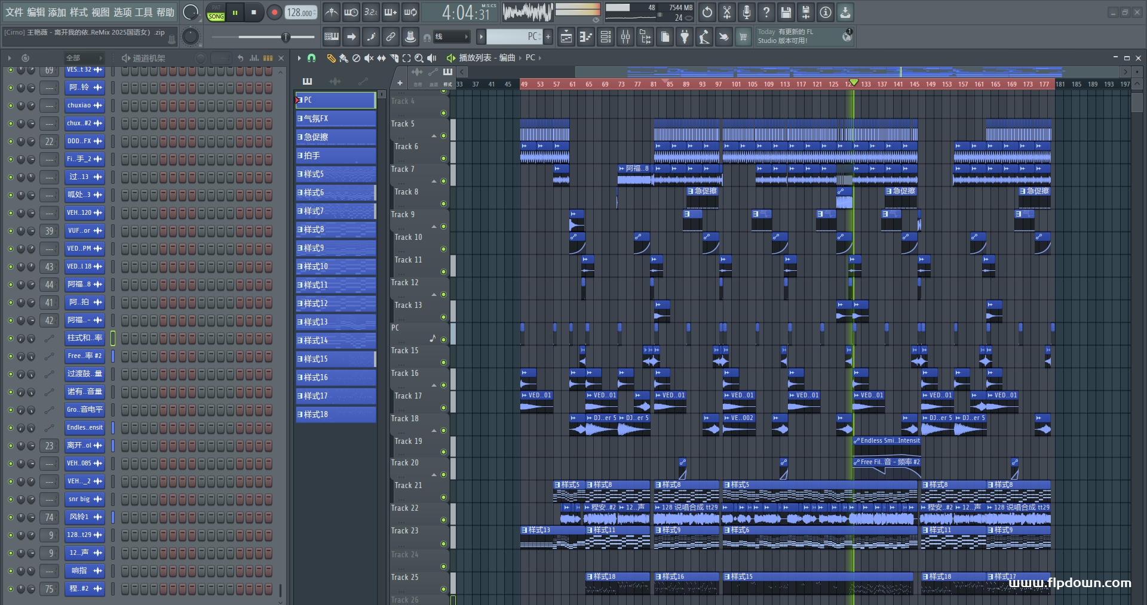Select the playlist slip tool
The width and height of the screenshot is (1147, 605).
point(381,58)
